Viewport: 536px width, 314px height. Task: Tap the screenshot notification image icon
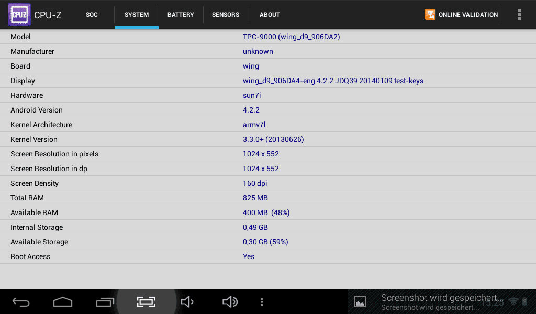click(360, 301)
